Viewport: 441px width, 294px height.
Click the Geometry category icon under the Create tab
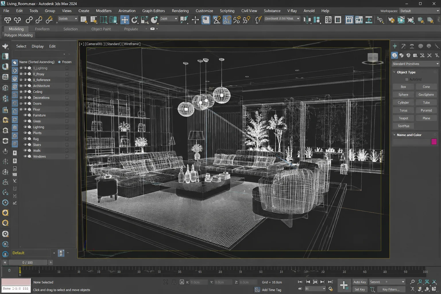click(394, 55)
